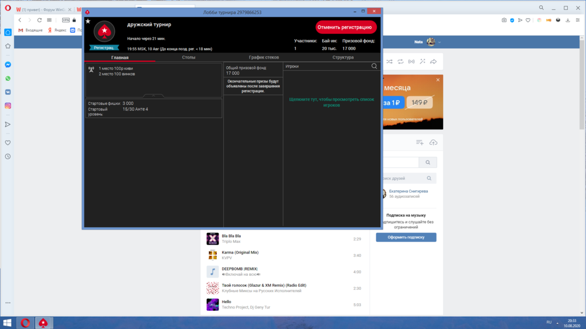Open browser history clock icon in sidebar
Viewport: 586px width, 329px height.
pyautogui.click(x=8, y=156)
